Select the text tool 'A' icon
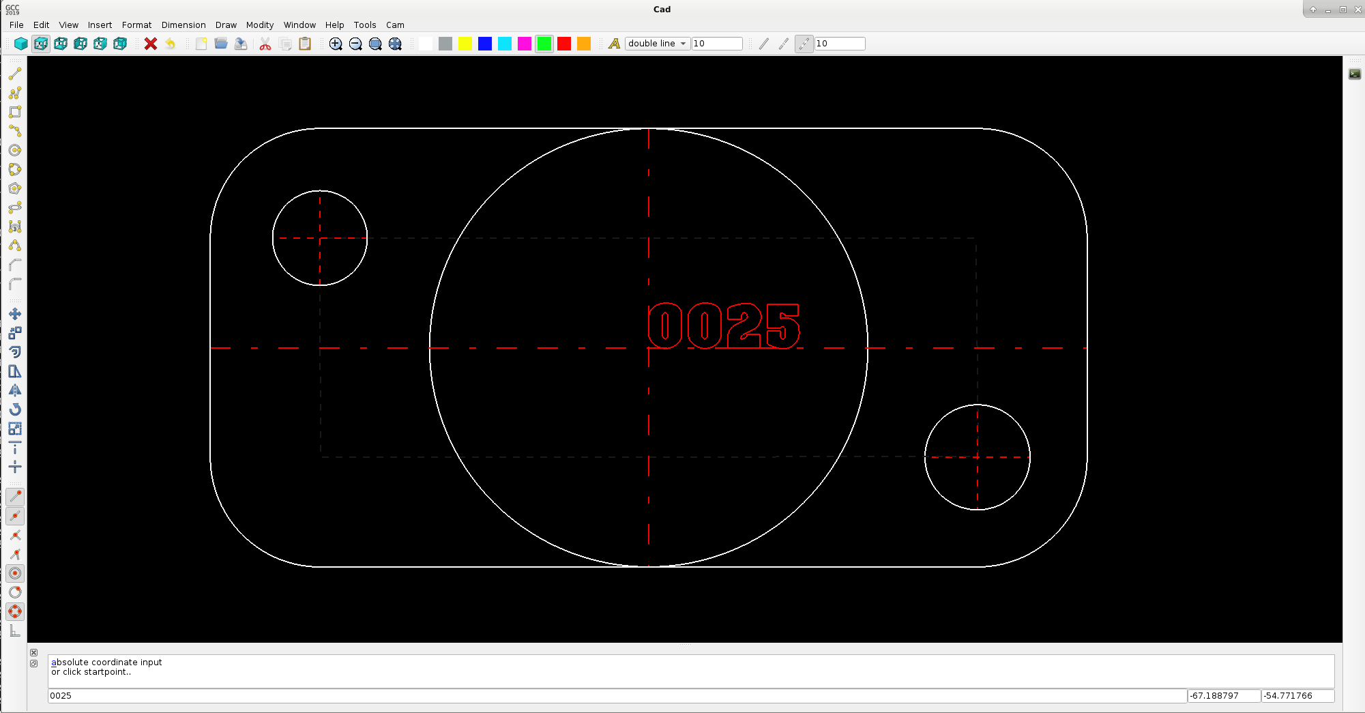 click(x=614, y=44)
